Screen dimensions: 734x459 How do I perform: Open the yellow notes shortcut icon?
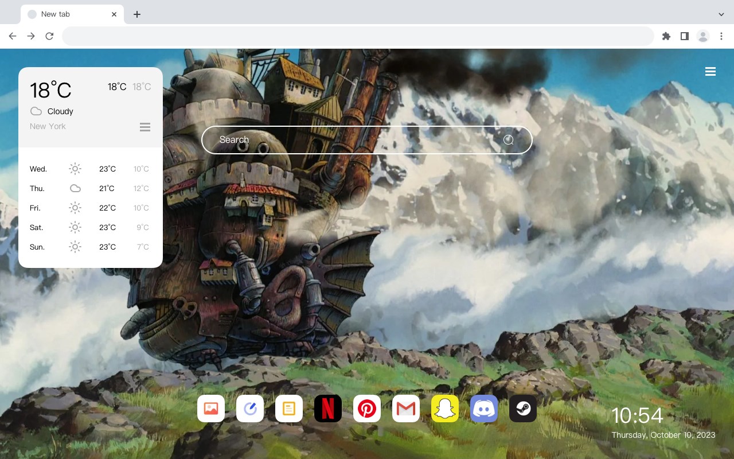(289, 409)
